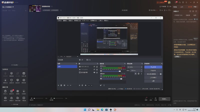The image size is (200, 112).
Task: Open hamburger menu in 直播伴侣 title bar
Action: point(186,2)
